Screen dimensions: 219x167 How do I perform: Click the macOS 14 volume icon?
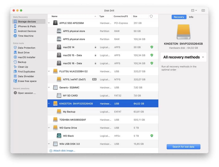tap(59, 47)
